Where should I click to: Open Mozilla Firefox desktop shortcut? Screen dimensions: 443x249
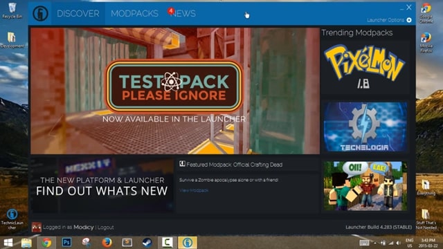[x=426, y=43]
